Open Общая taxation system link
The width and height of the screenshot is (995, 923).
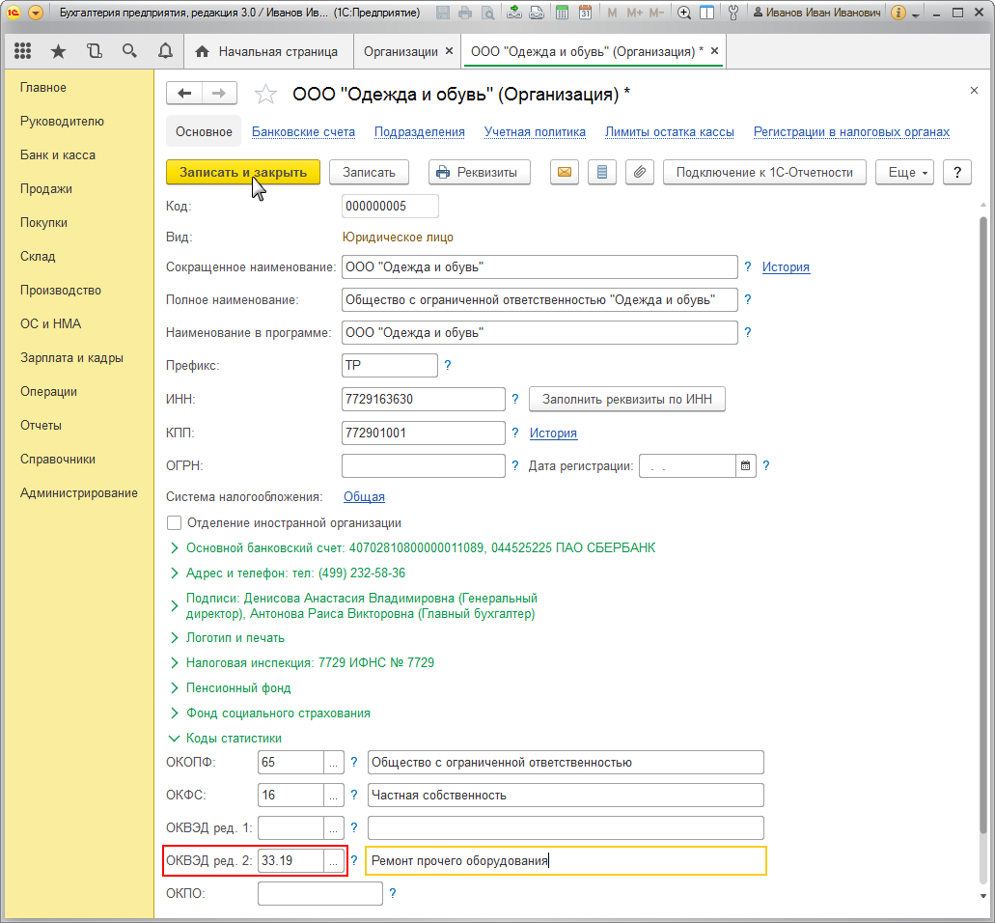[x=364, y=497]
